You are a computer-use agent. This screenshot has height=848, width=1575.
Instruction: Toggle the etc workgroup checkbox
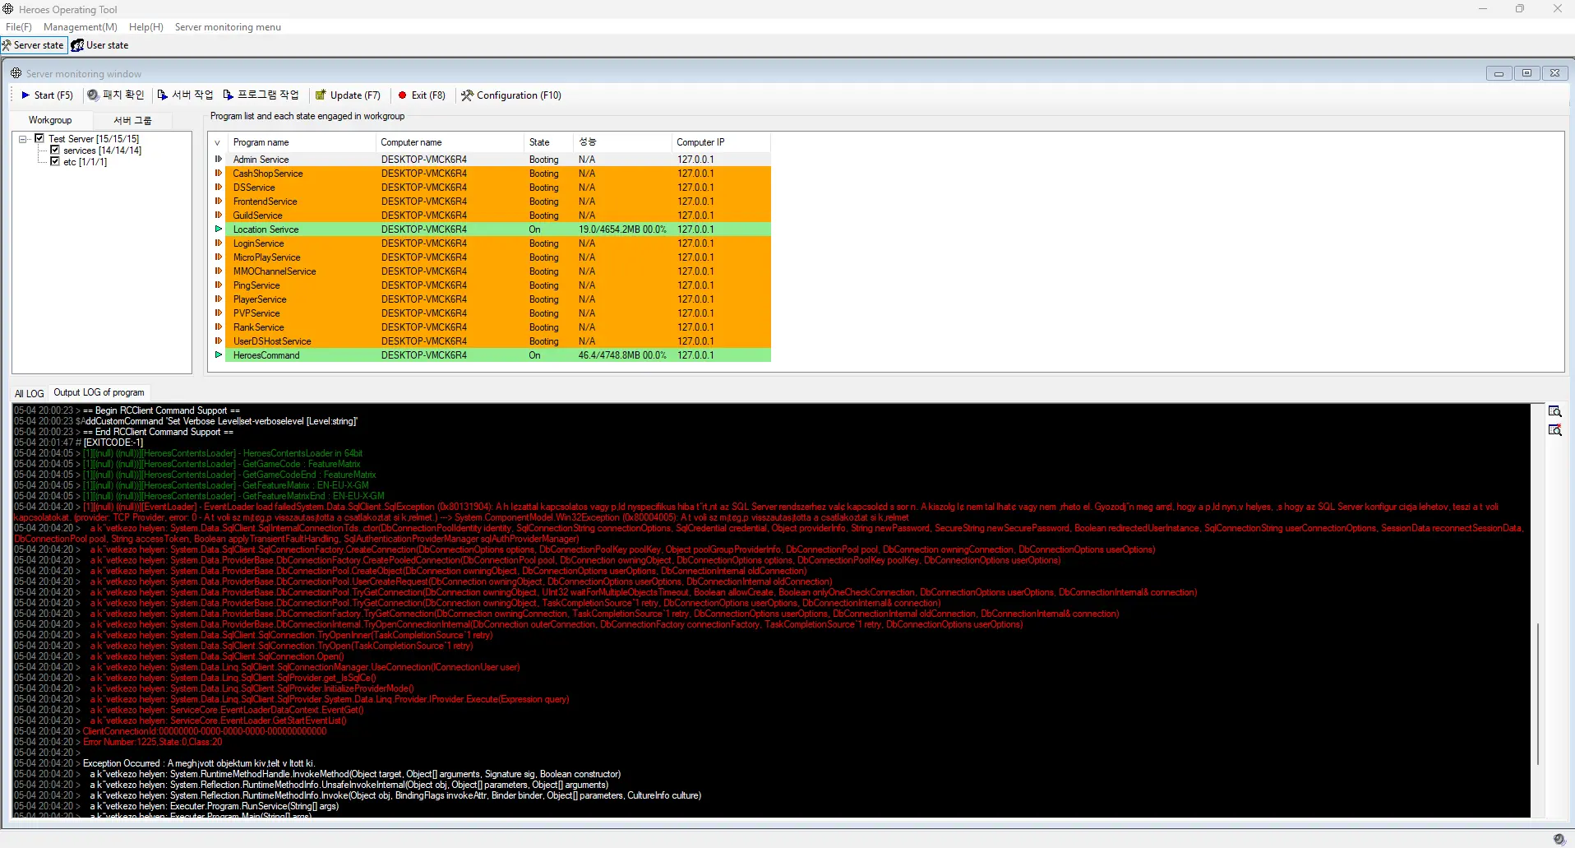55,161
